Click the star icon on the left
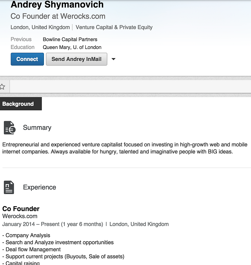The width and height of the screenshot is (251, 265). [3, 87]
